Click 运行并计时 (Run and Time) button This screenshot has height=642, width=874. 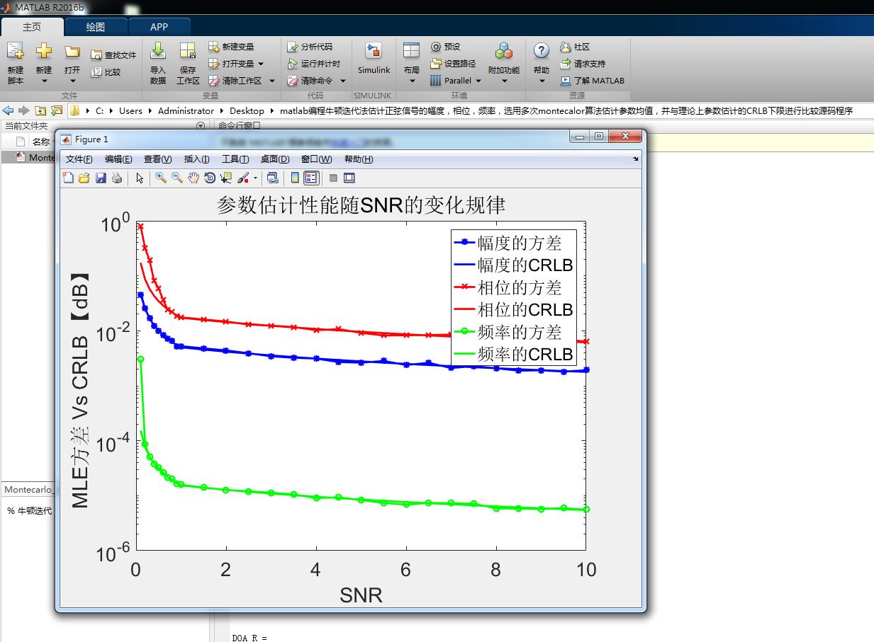(314, 64)
